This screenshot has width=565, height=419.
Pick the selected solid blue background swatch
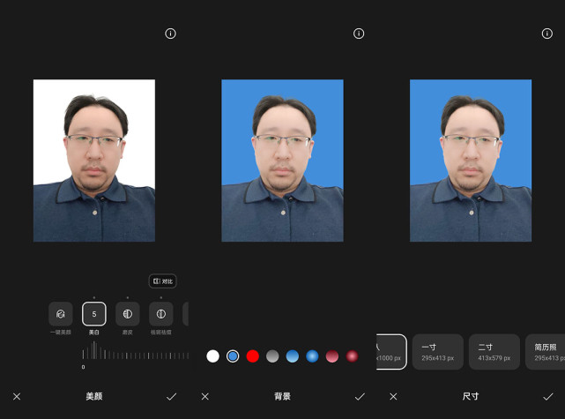click(233, 356)
